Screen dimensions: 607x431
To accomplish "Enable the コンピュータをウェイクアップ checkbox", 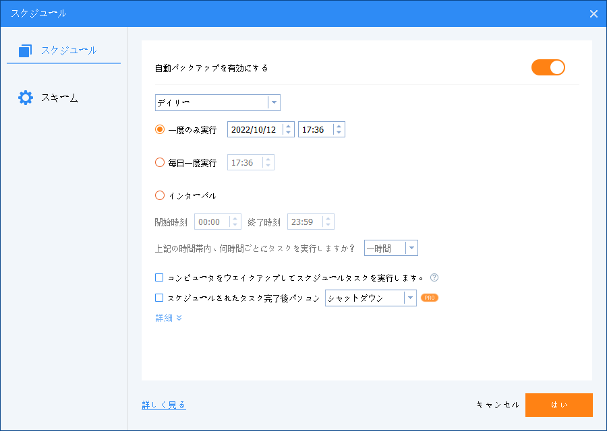I will tap(160, 277).
